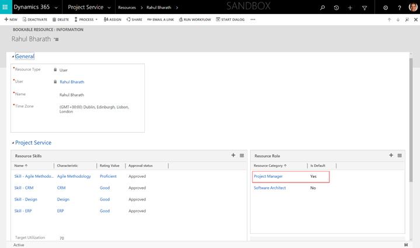Viewport: 420px width, 248px height.
Task: Click Resources in the breadcrumb
Action: (127, 8)
